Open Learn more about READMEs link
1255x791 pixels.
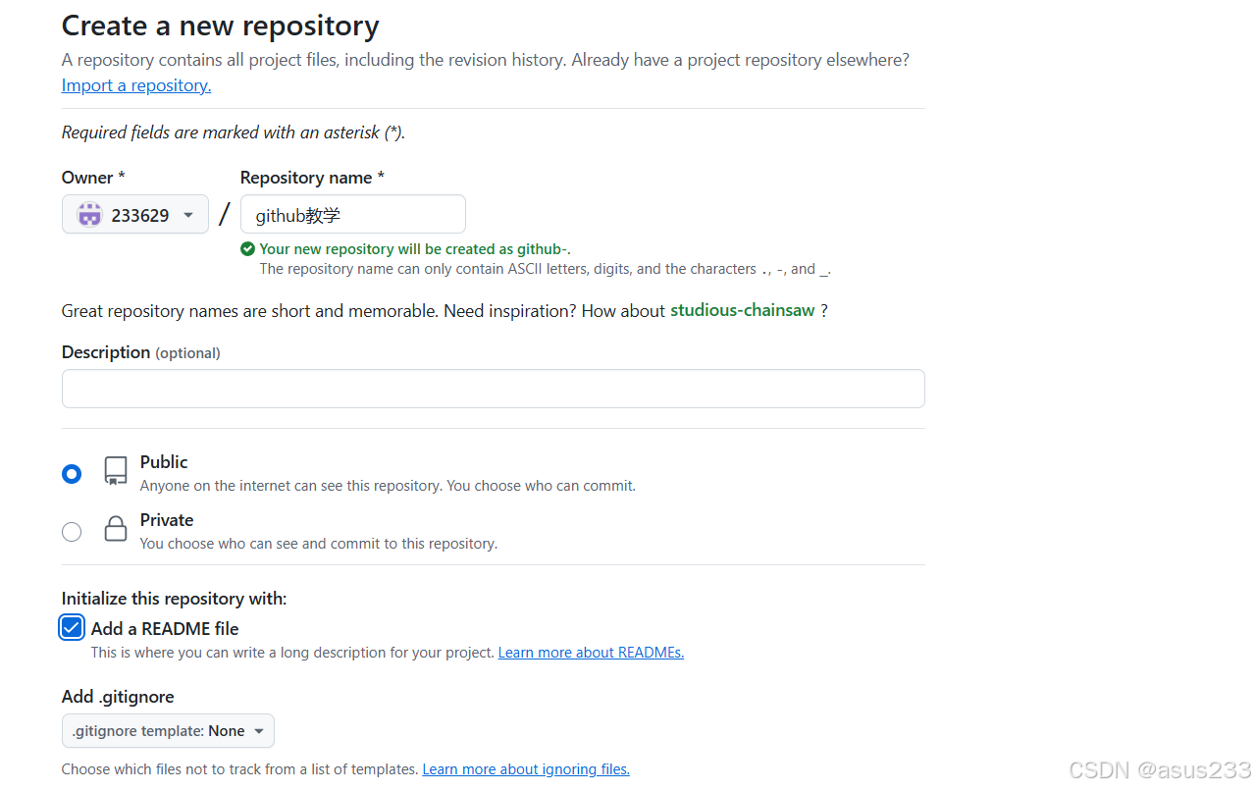pos(591,653)
